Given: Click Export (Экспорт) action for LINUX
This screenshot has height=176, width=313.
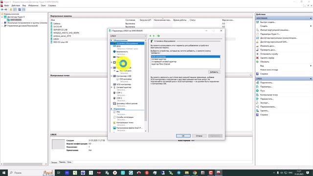Looking at the screenshot, I should click(265, 103).
